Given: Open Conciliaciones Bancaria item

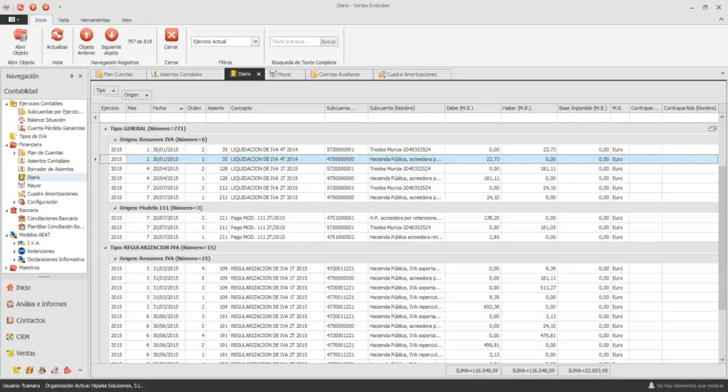Looking at the screenshot, I should pyautogui.click(x=52, y=218).
